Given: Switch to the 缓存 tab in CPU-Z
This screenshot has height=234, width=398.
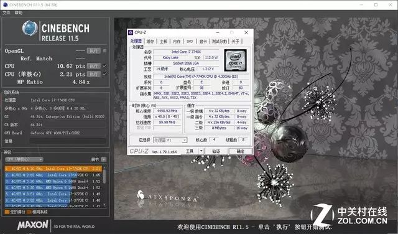Looking at the screenshot, I should point(150,42).
